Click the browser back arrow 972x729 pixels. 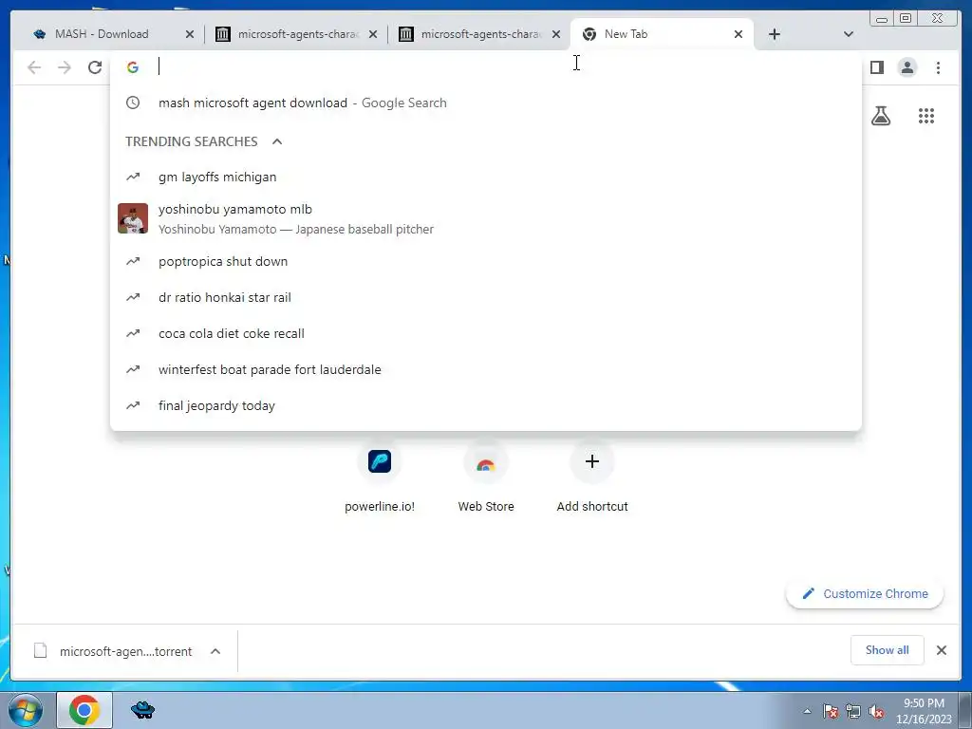(x=34, y=67)
